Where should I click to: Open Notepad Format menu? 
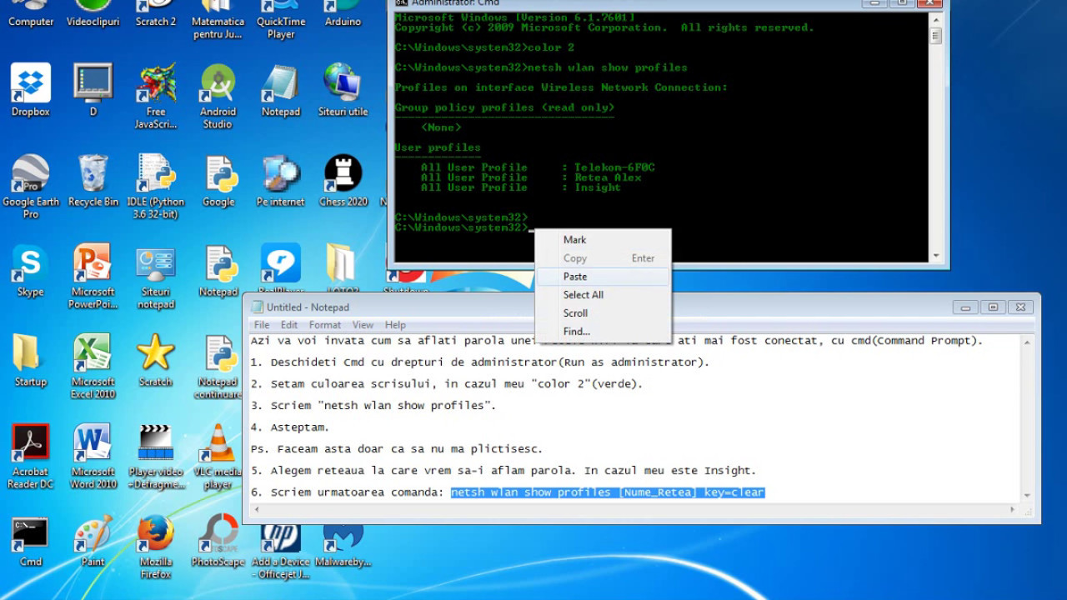325,325
